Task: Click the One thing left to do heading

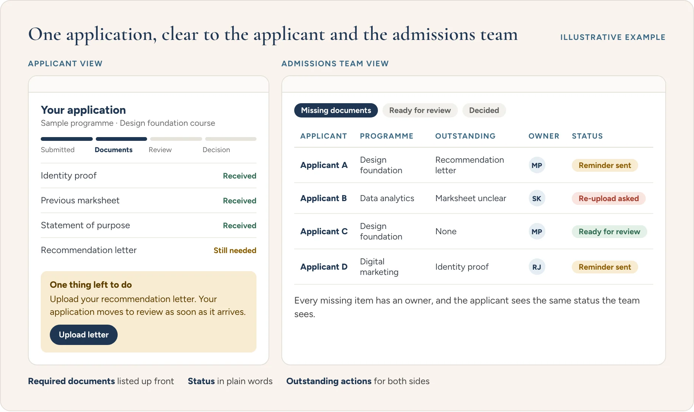Action: pos(91,285)
